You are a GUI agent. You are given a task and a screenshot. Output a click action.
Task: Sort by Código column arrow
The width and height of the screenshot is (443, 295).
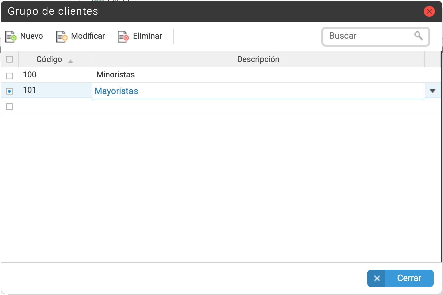tap(70, 61)
